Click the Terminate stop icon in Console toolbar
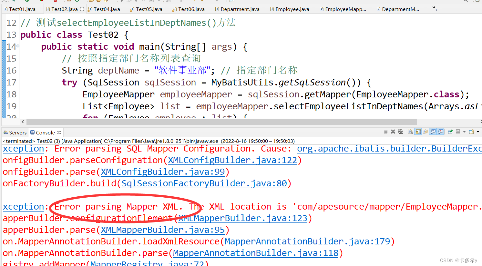Image resolution: width=482 pixels, height=266 pixels. [385, 132]
